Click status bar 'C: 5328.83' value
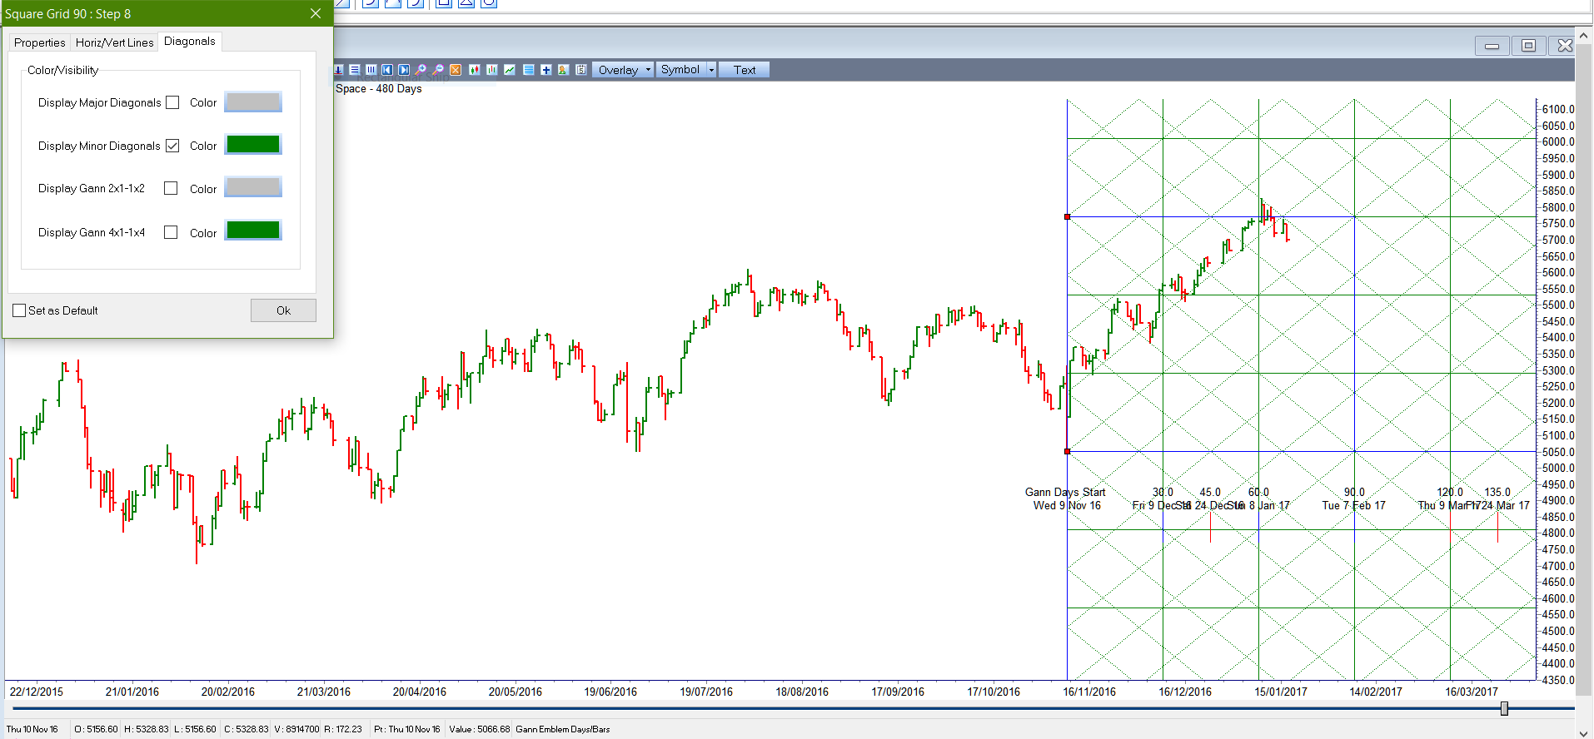 pyautogui.click(x=246, y=729)
